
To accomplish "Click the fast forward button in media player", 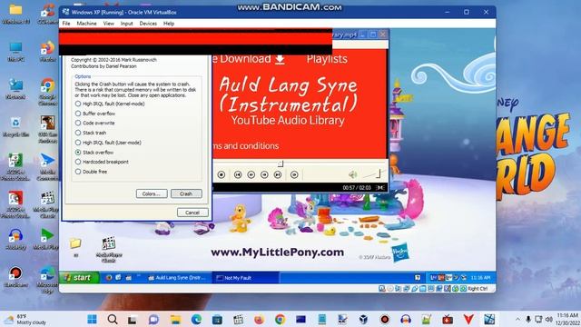I will [264, 174].
